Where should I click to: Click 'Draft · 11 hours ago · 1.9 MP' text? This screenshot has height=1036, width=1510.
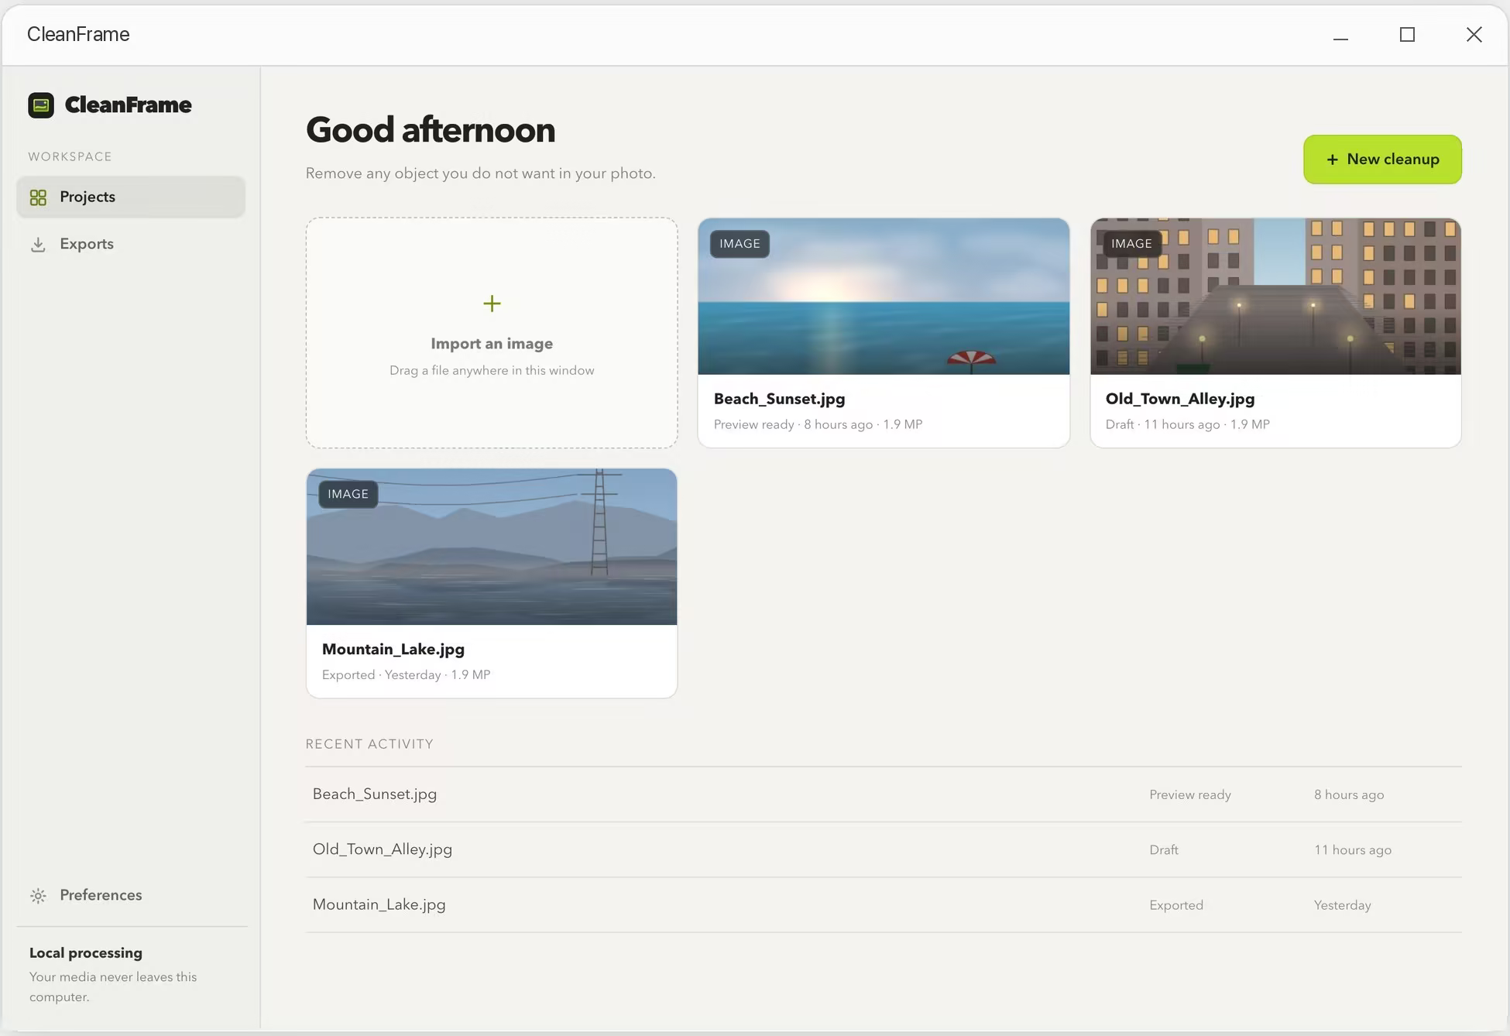[1187, 424]
